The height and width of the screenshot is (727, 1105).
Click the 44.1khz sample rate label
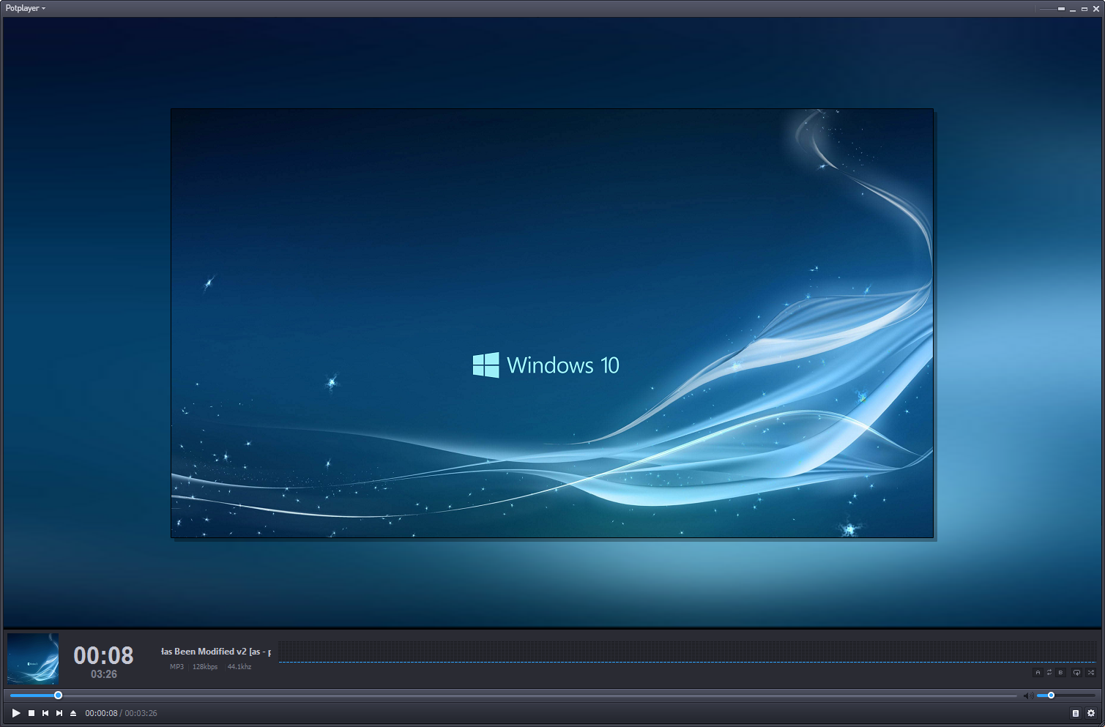coord(239,667)
